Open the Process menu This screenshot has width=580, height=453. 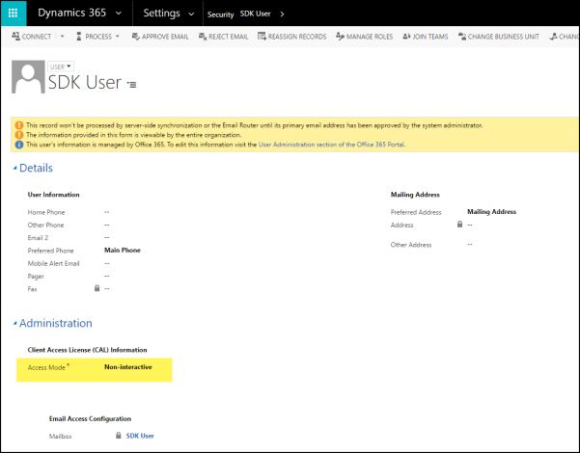tap(98, 37)
